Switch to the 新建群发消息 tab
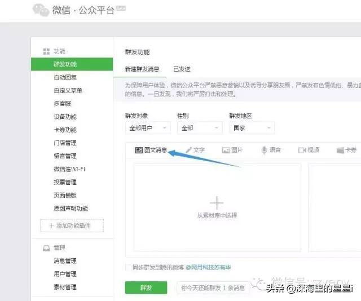Viewport: 361px width, 301px height. [x=142, y=69]
